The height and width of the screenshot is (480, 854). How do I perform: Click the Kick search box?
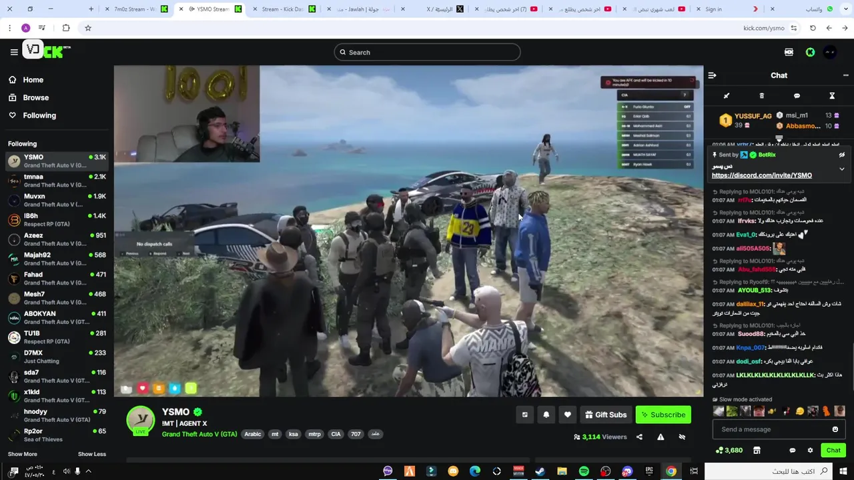[427, 52]
